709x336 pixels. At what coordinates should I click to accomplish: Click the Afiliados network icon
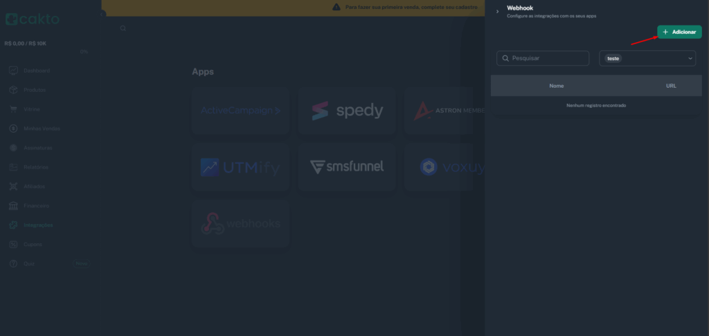point(14,187)
